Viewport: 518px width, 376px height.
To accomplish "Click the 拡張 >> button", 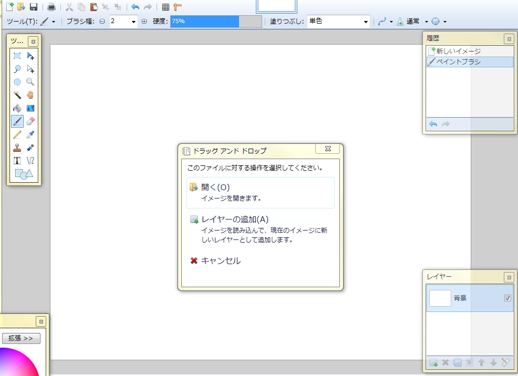I will (21, 338).
